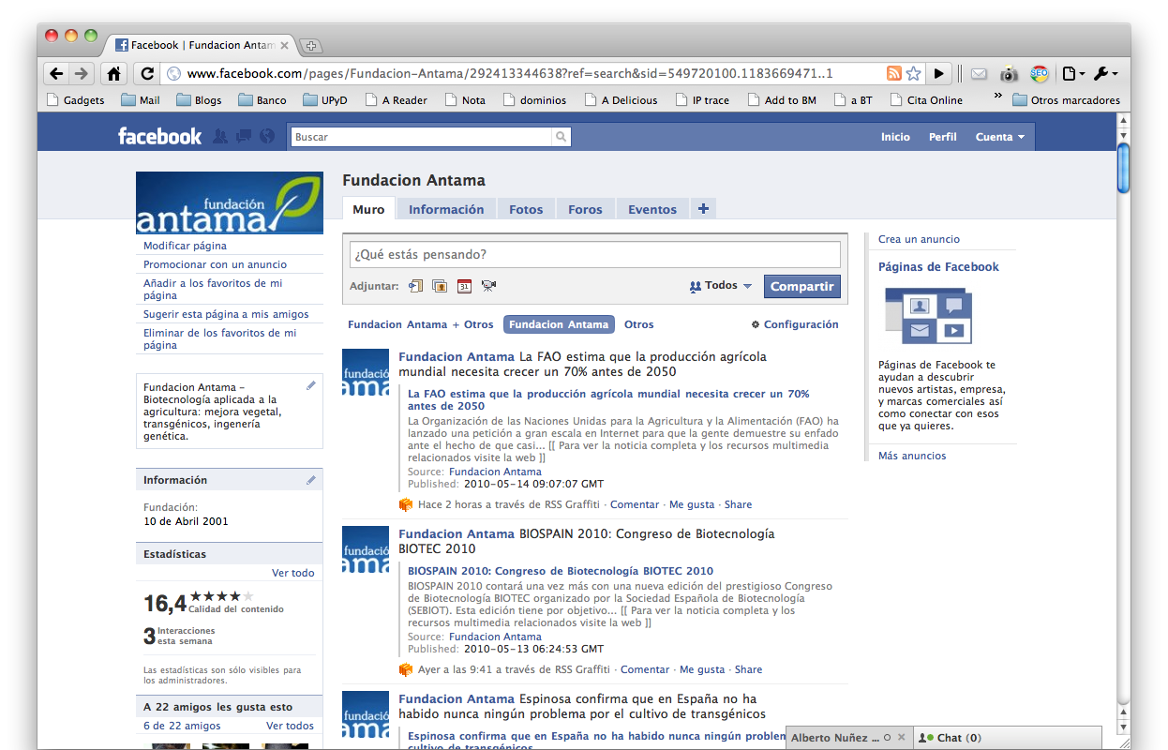1168x750 pixels.
Task: Click the play arrow next to the address bar
Action: pyautogui.click(x=939, y=73)
